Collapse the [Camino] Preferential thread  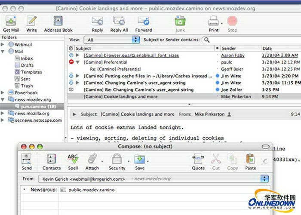click(78, 62)
